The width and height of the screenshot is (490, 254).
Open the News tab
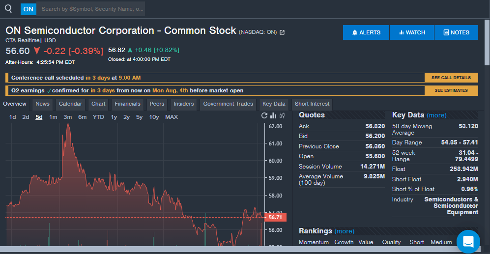click(42, 104)
